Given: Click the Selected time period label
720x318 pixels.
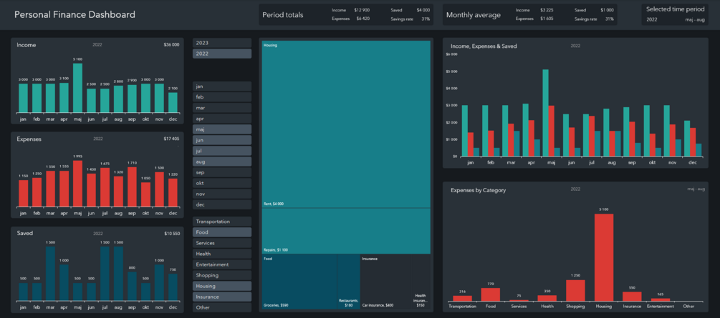Looking at the screenshot, I should pos(675,9).
